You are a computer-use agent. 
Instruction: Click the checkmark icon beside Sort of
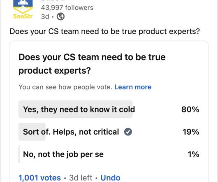click(128, 132)
